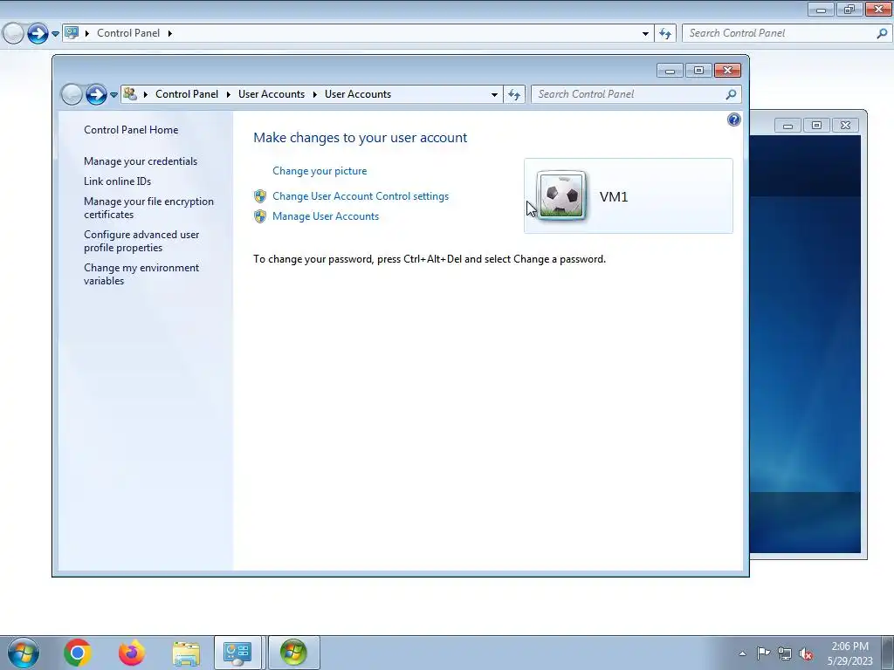Image resolution: width=894 pixels, height=670 pixels.
Task: Open the Windows Start menu
Action: click(x=24, y=653)
